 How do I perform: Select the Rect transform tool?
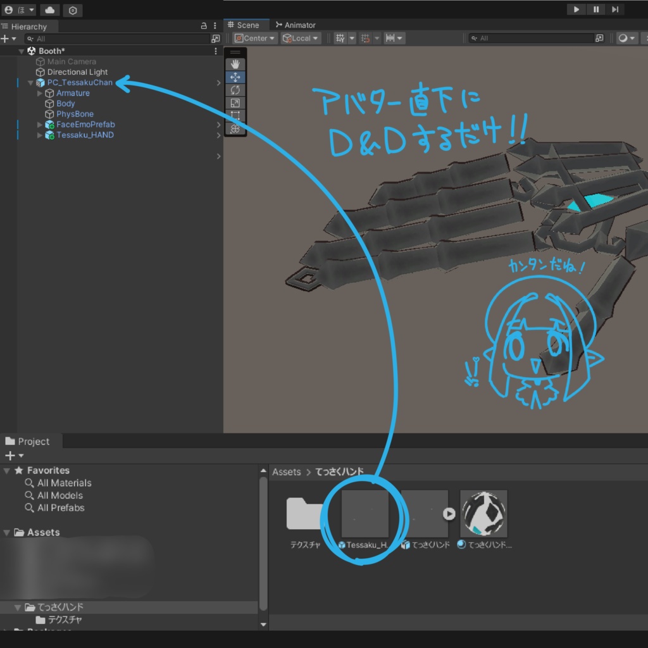235,116
